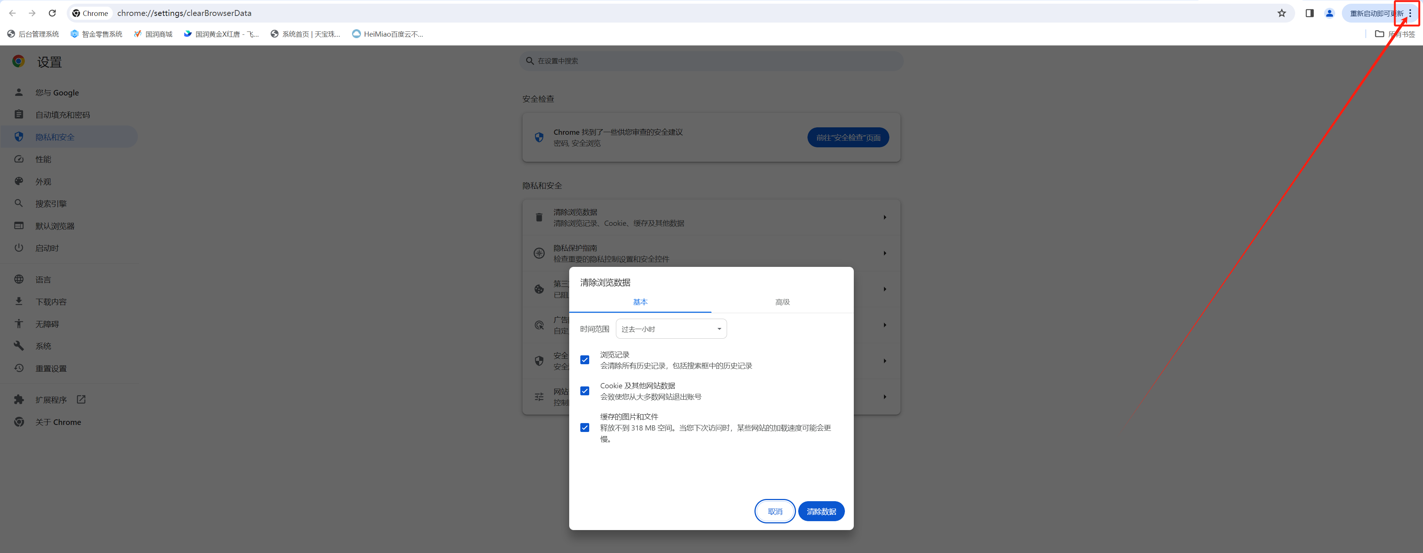Select the 性能 sidebar icon
Viewport: 1423px width, 553px height.
click(x=19, y=159)
